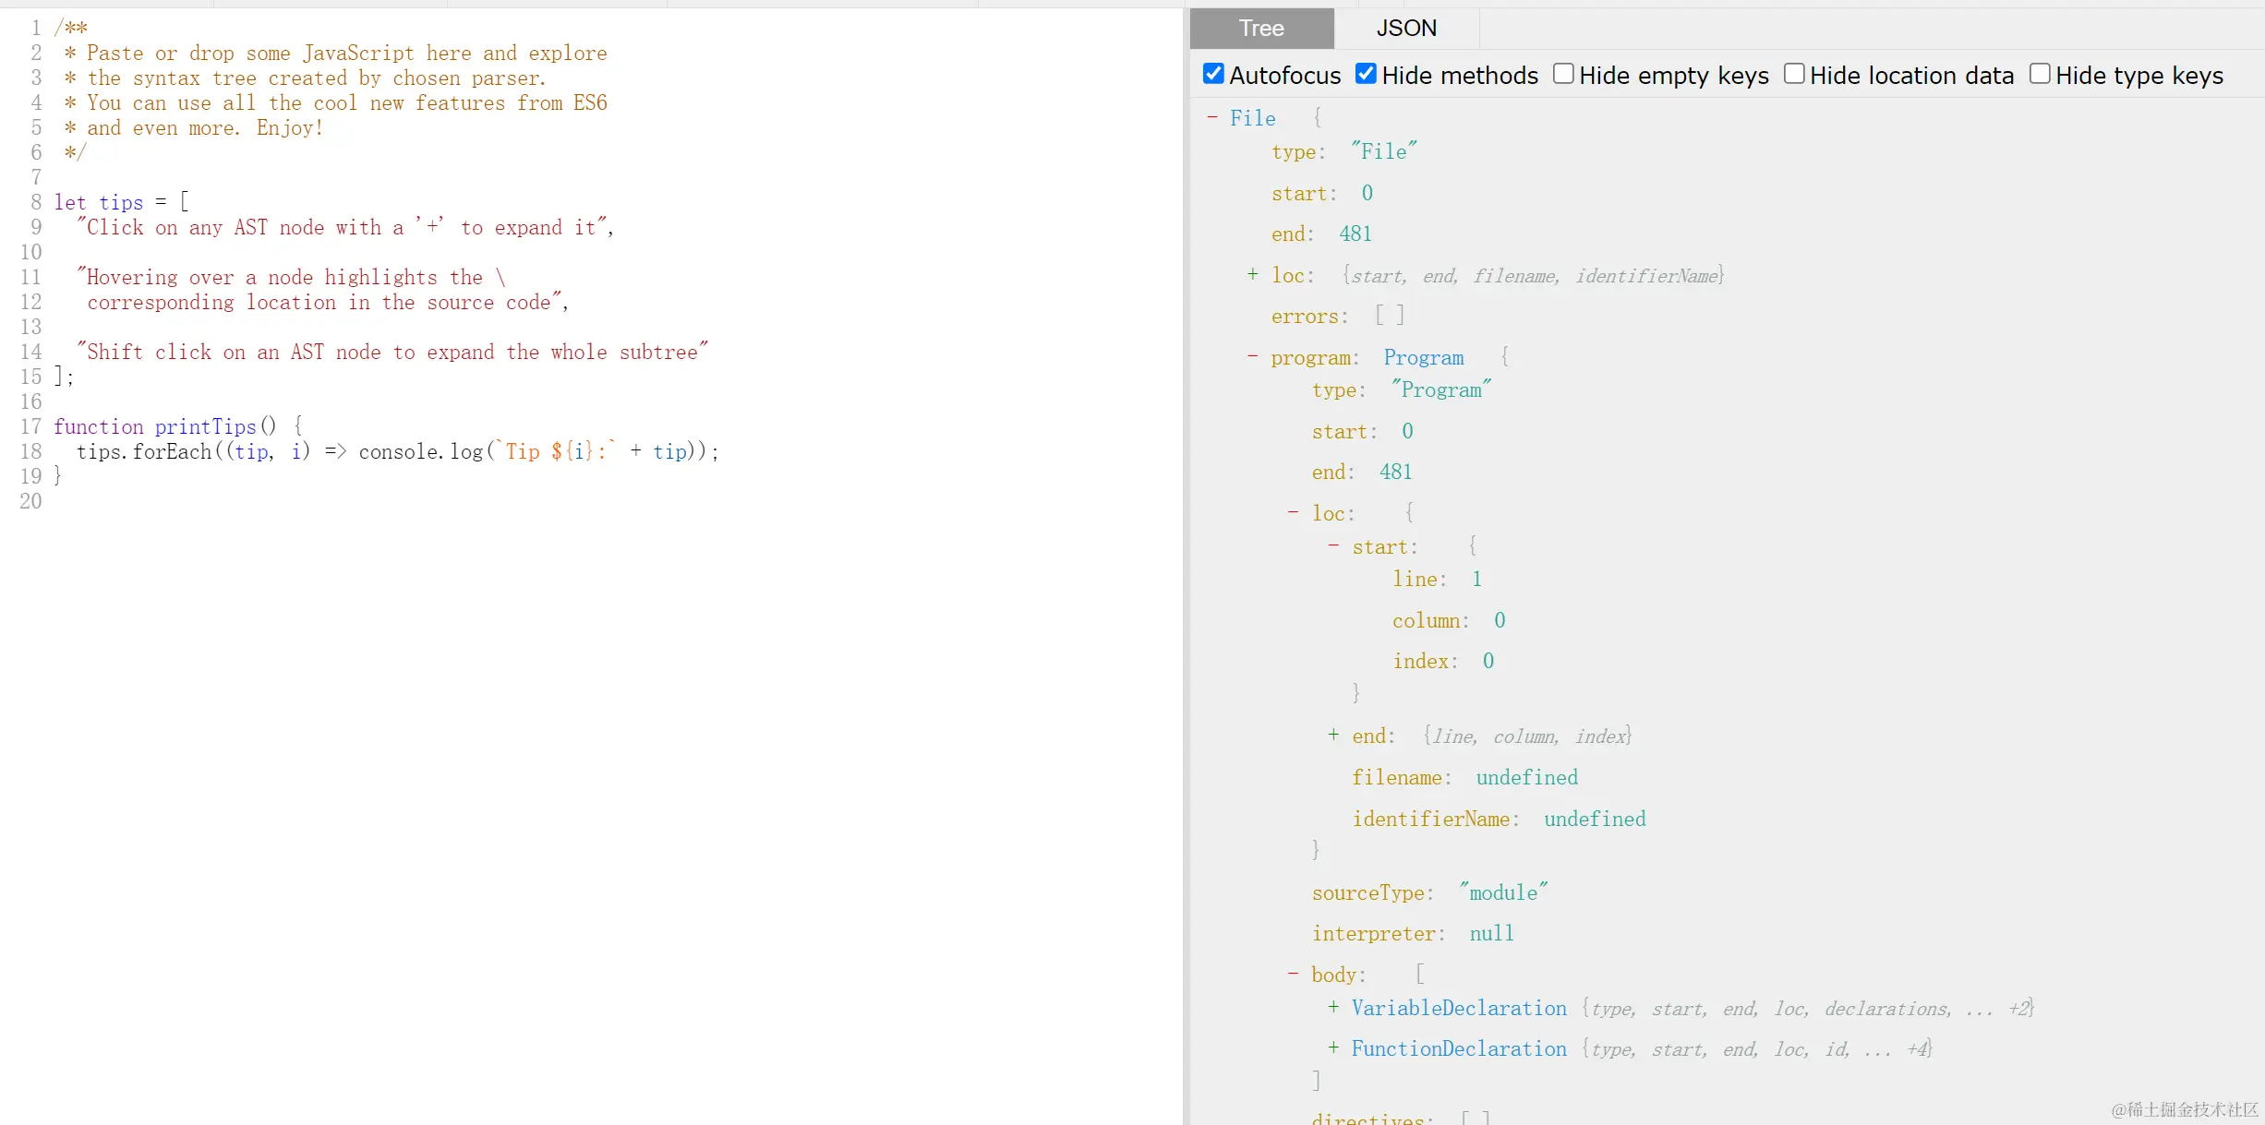Check the Hide type keys option
This screenshot has width=2265, height=1125.
pyautogui.click(x=2040, y=74)
